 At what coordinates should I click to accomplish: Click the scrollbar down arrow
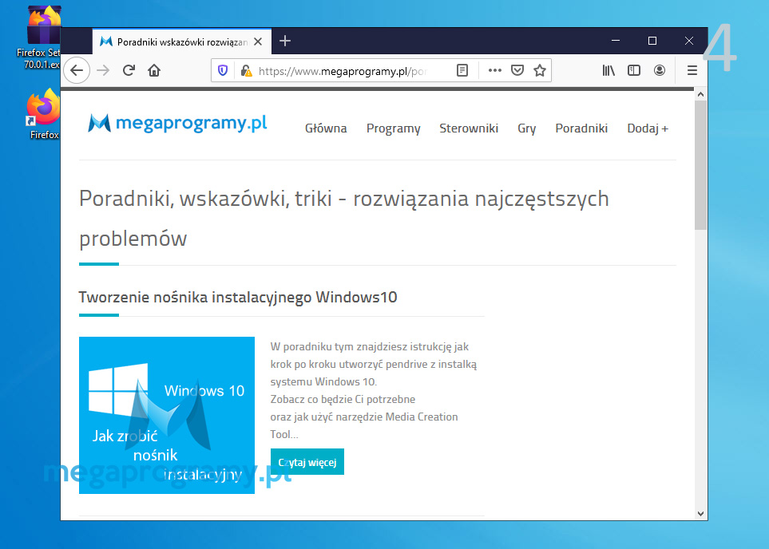(x=700, y=514)
